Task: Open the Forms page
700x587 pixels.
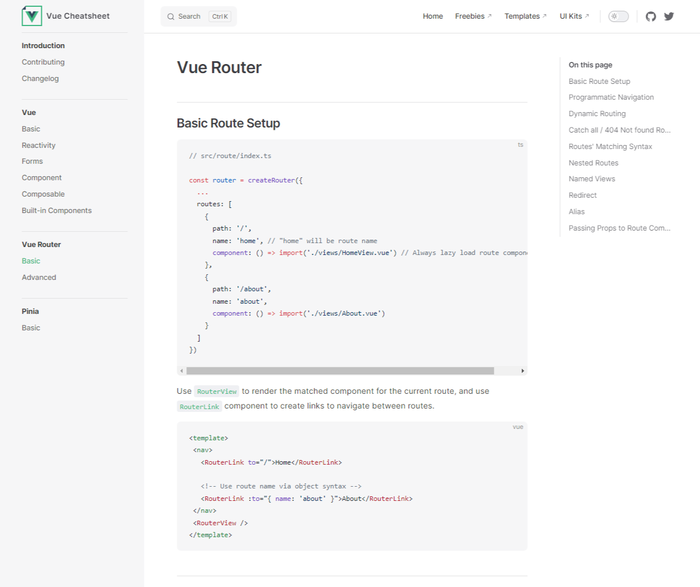Action: point(32,161)
